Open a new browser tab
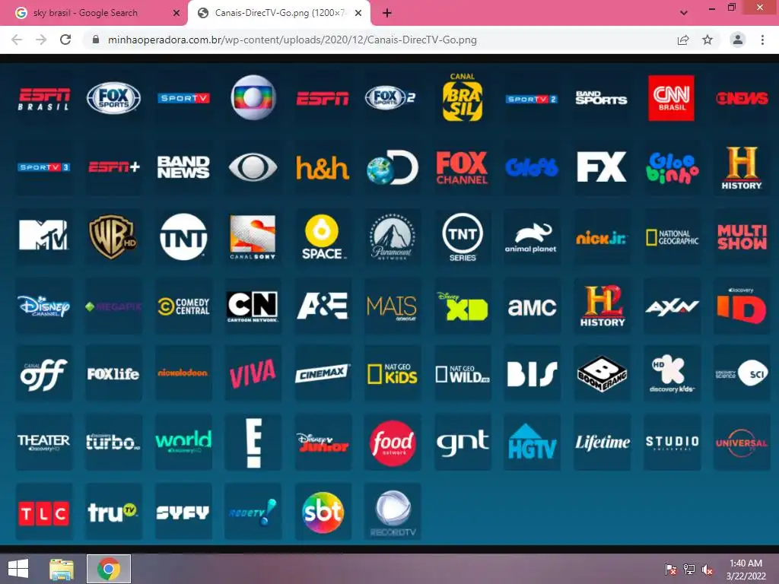Screen dimensions: 779x584 pos(387,13)
